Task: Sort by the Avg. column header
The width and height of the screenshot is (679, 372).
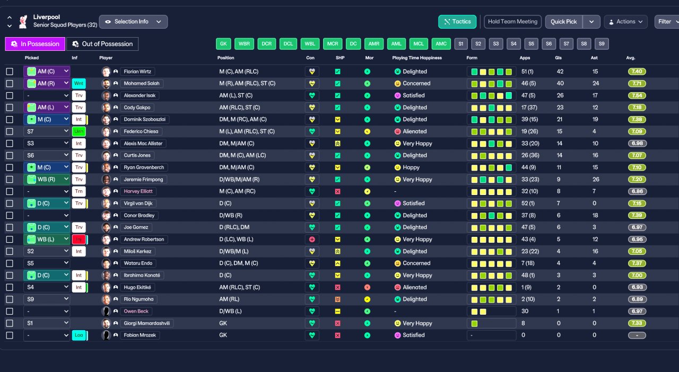Action: pyautogui.click(x=631, y=58)
